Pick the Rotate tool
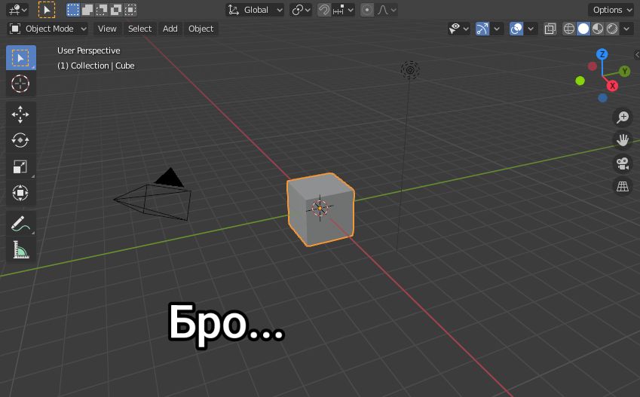The width and height of the screenshot is (640, 397). pyautogui.click(x=20, y=140)
